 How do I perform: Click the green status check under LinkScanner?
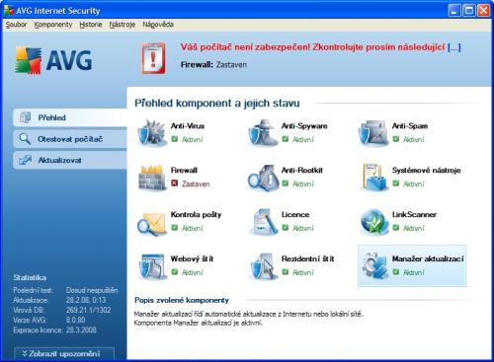(396, 228)
